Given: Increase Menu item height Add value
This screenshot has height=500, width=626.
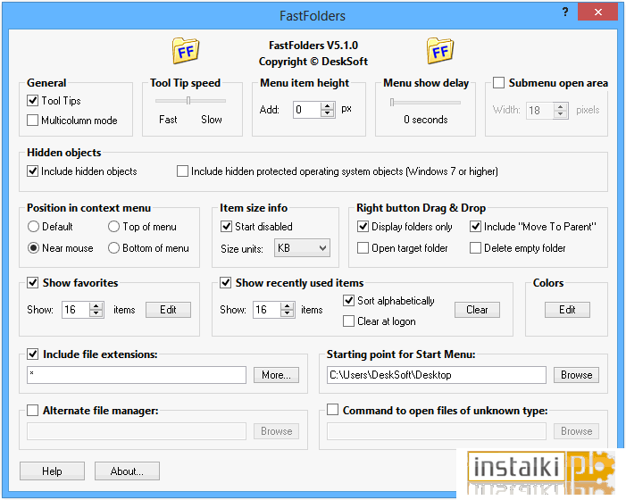Looking at the screenshot, I should (328, 105).
